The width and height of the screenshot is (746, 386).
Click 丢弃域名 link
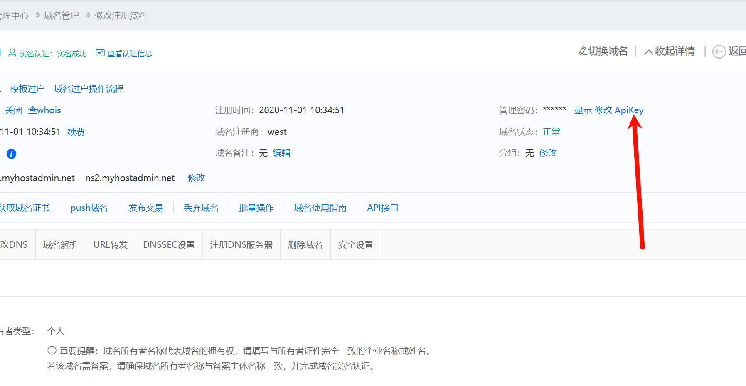coord(201,208)
